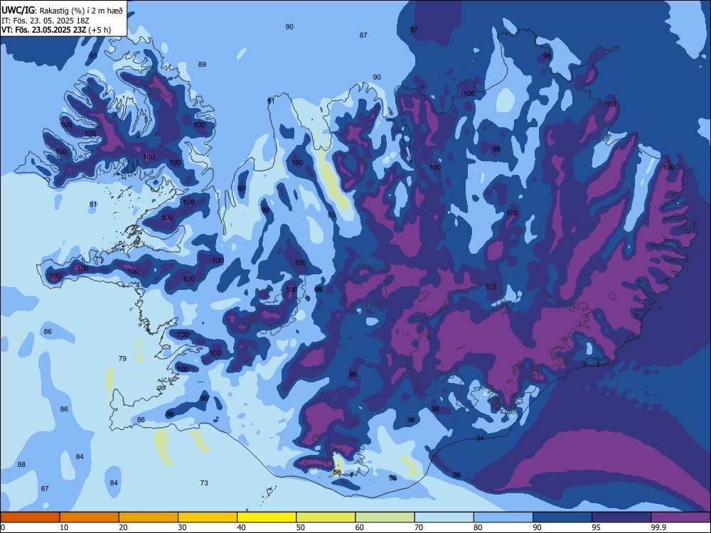
Task: Pick the amber 20–30 legend swatch
Action: click(x=149, y=517)
